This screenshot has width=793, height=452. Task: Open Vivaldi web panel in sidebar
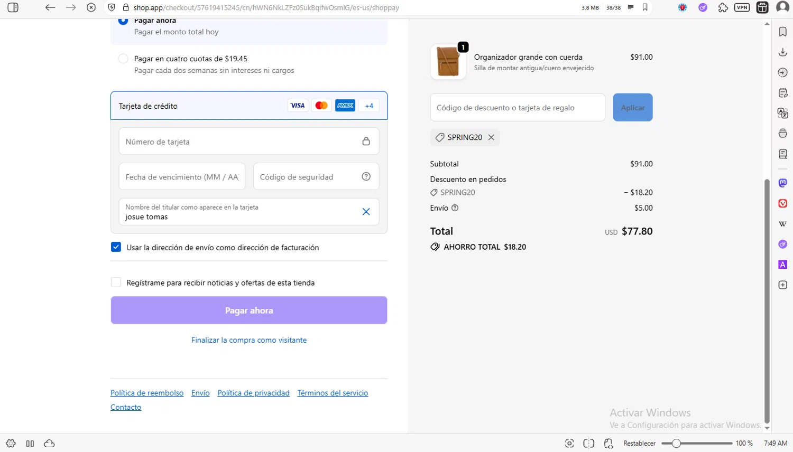(x=783, y=203)
